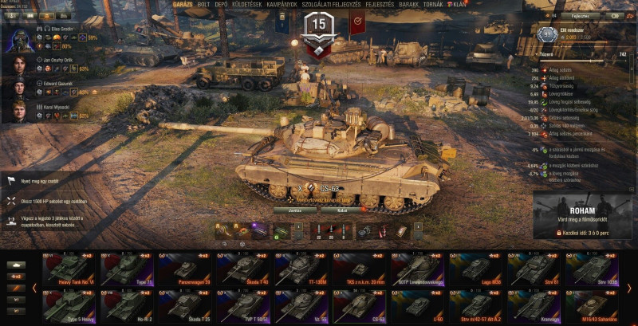Open the FEJLESZTÉS research tab
The width and height of the screenshot is (638, 326).
(380, 5)
